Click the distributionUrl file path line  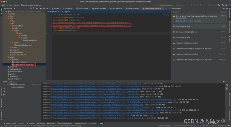91,25
